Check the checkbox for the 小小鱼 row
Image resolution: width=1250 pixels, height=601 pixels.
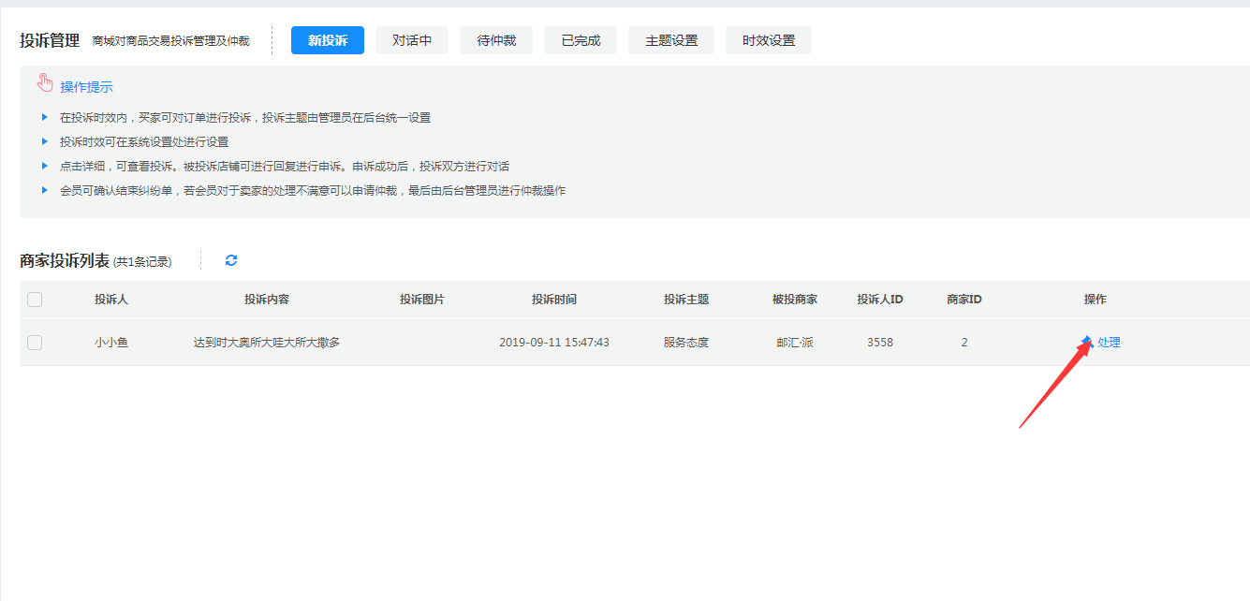[x=35, y=343]
